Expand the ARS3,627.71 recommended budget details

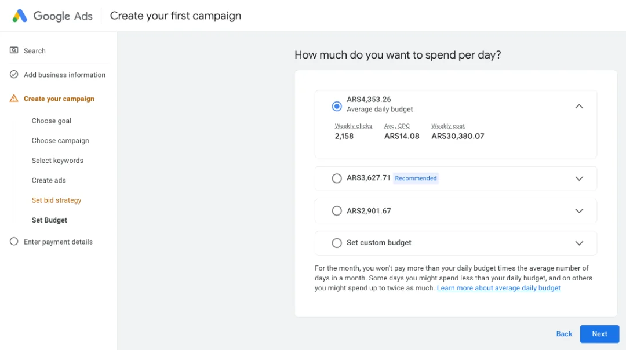pos(579,178)
